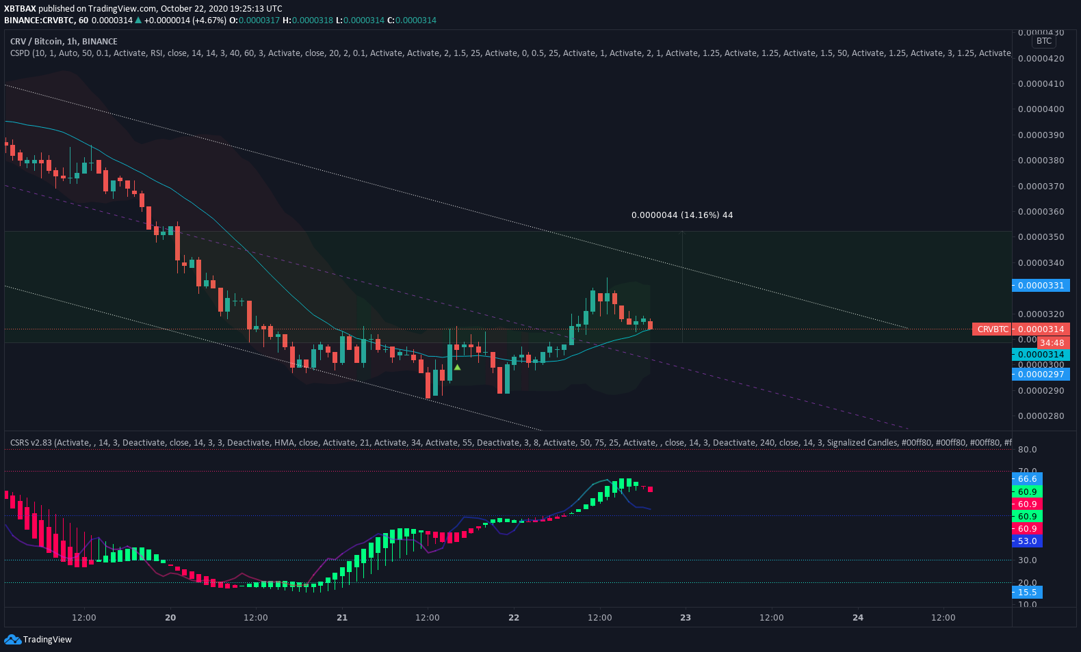Click the XBTBAX published on TradingView.com header
Viewport: 1081px width, 652px height.
pos(143,9)
